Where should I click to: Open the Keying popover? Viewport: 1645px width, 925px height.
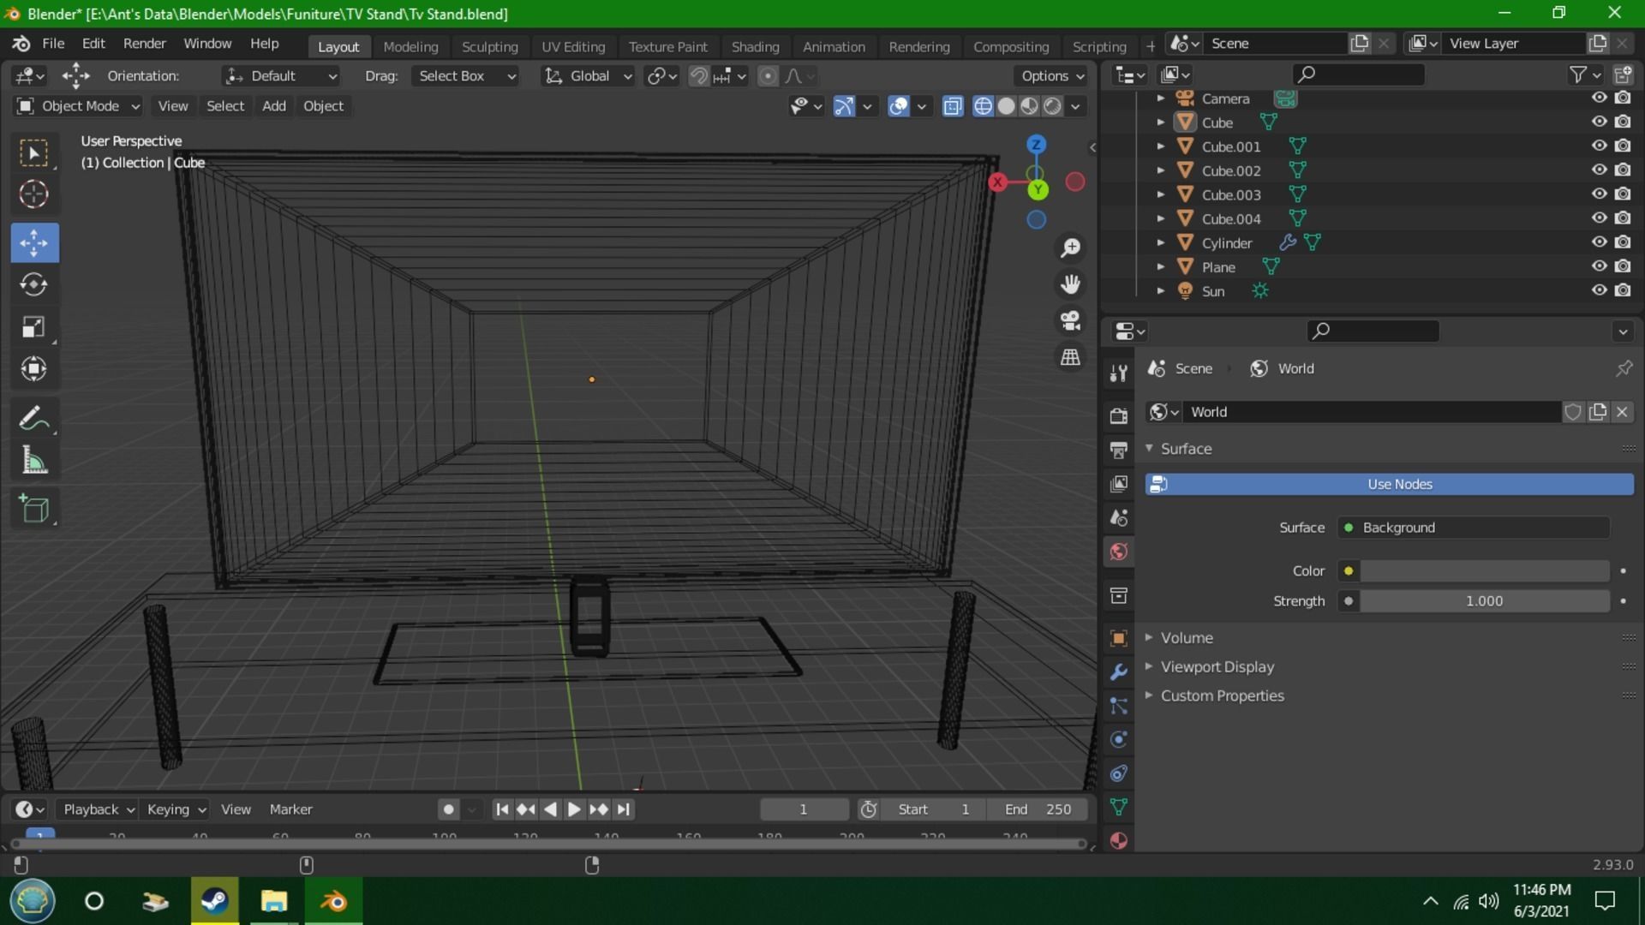(176, 809)
